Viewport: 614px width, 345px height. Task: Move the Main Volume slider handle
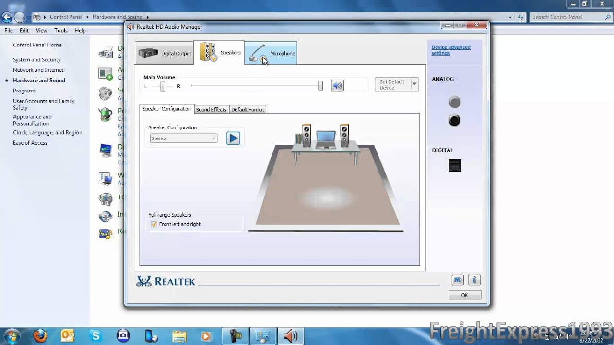click(x=320, y=86)
